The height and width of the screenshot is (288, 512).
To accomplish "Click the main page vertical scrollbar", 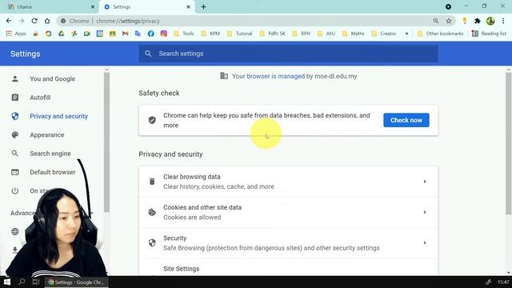I will click(509, 144).
